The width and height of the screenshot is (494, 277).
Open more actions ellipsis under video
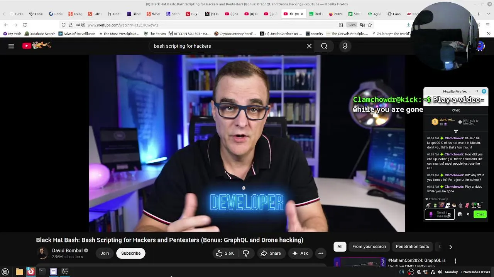pyautogui.click(x=321, y=253)
